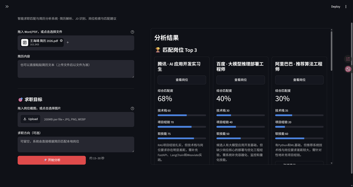
Task: Click the PDF file icon thumbnail
Action: (x=25, y=42)
